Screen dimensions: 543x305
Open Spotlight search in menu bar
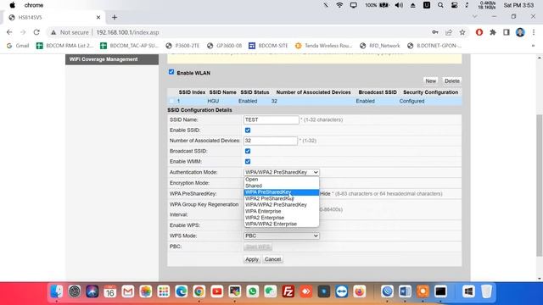440,5
